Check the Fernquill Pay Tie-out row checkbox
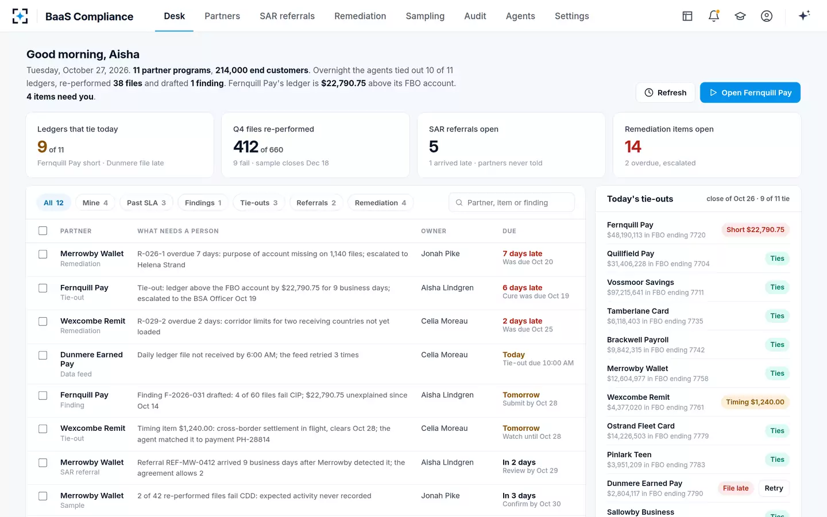Image resolution: width=827 pixels, height=517 pixels. (x=42, y=288)
